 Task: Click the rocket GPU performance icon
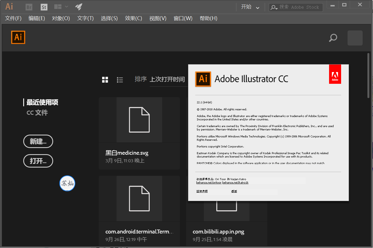click(79, 6)
